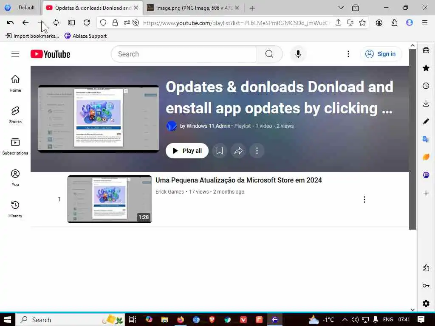Open downloads panel in sidebar

coord(426,104)
